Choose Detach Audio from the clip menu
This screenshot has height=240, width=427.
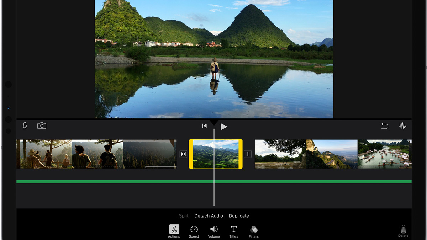[209, 216]
